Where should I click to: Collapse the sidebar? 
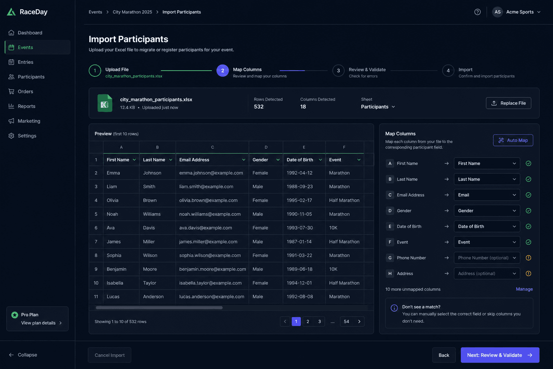(23, 355)
